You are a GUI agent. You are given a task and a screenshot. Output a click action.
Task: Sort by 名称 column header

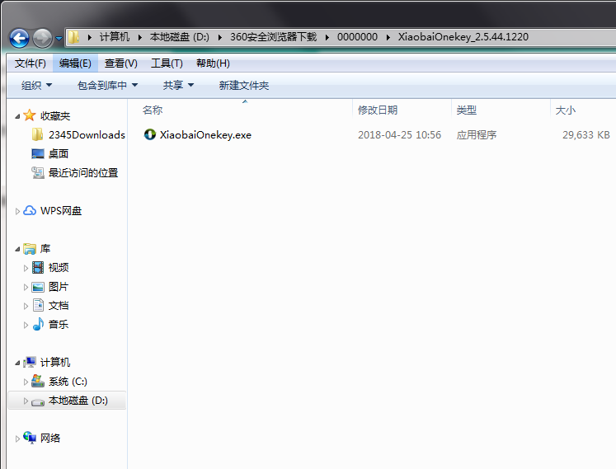(153, 110)
